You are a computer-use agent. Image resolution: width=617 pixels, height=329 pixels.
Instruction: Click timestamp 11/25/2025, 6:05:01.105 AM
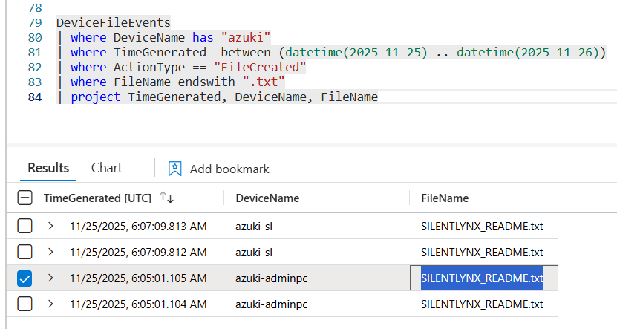(x=138, y=278)
